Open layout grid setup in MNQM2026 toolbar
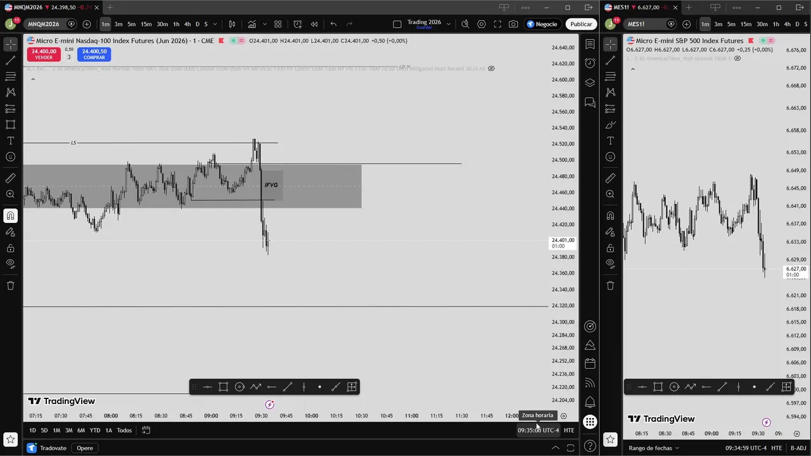Viewport: 811px width, 456px height. (278, 24)
